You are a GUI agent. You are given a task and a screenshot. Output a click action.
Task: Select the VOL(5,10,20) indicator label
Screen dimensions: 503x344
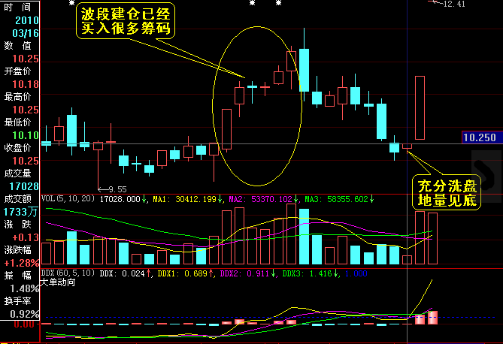tap(68, 200)
